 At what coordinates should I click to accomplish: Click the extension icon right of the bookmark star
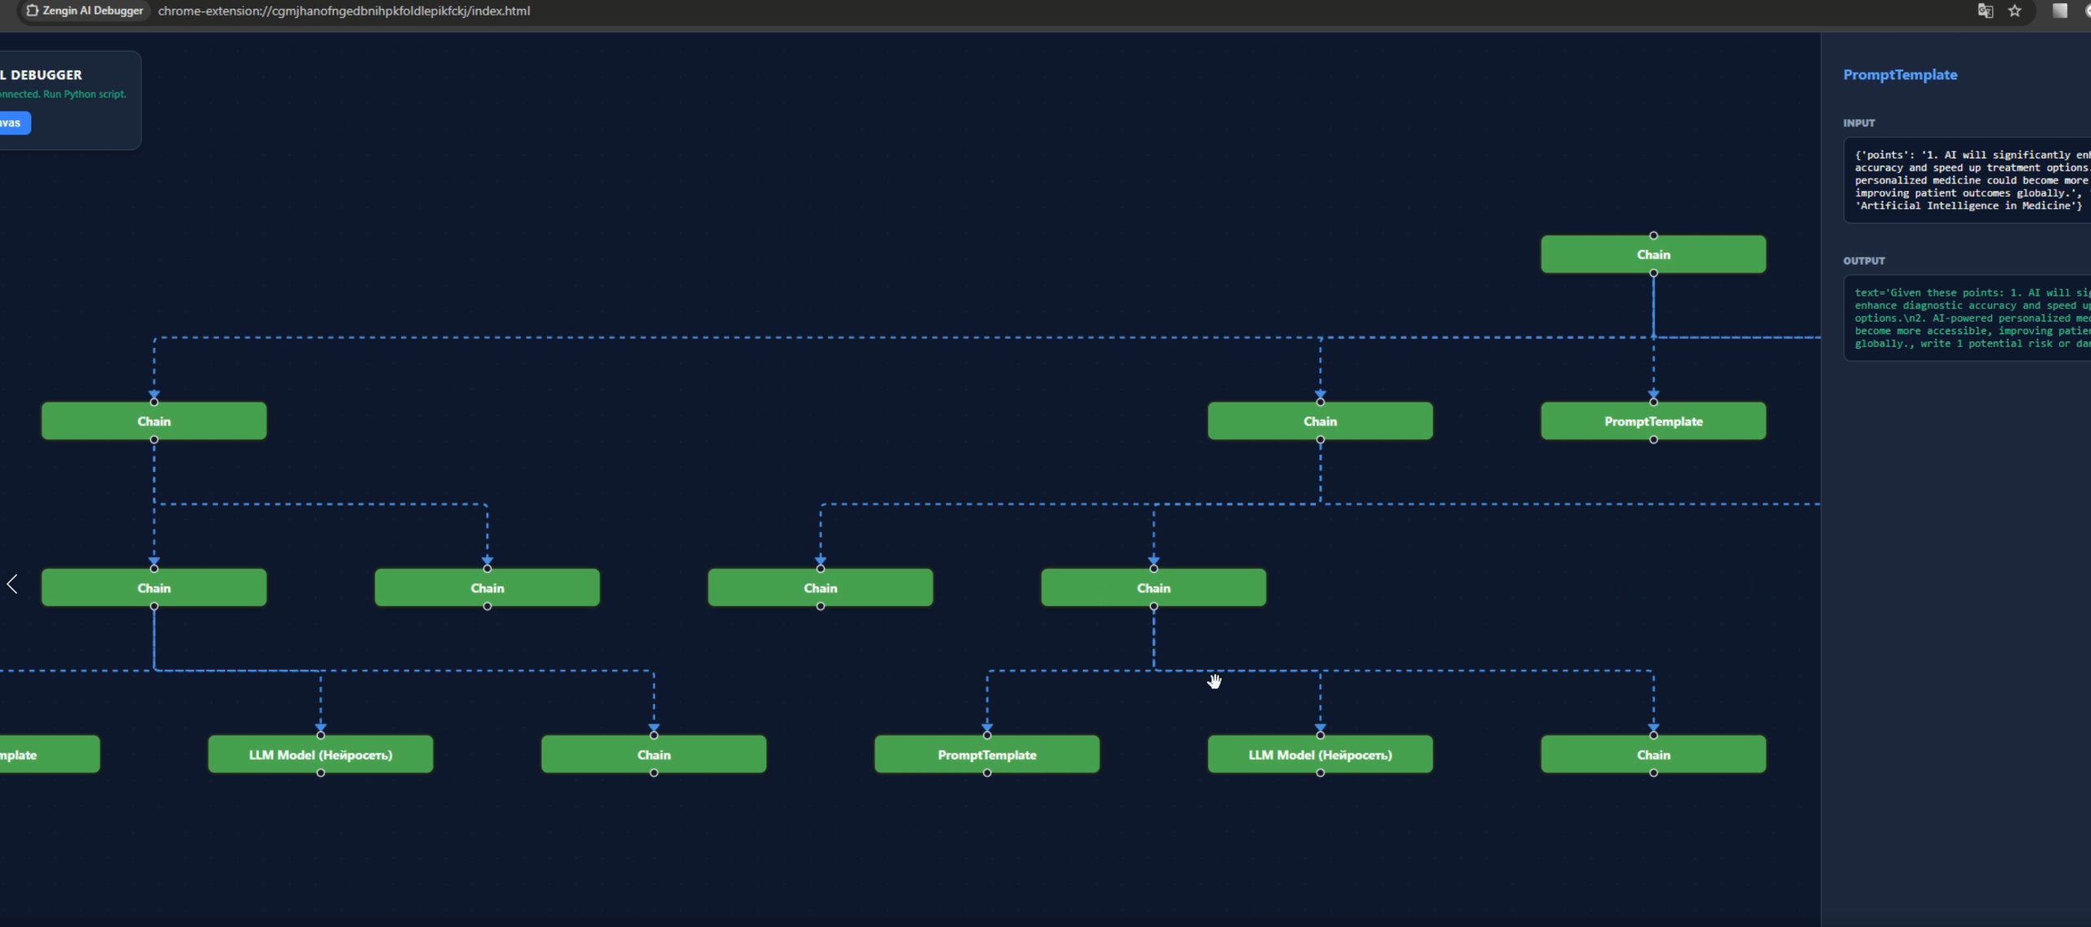click(x=2060, y=11)
